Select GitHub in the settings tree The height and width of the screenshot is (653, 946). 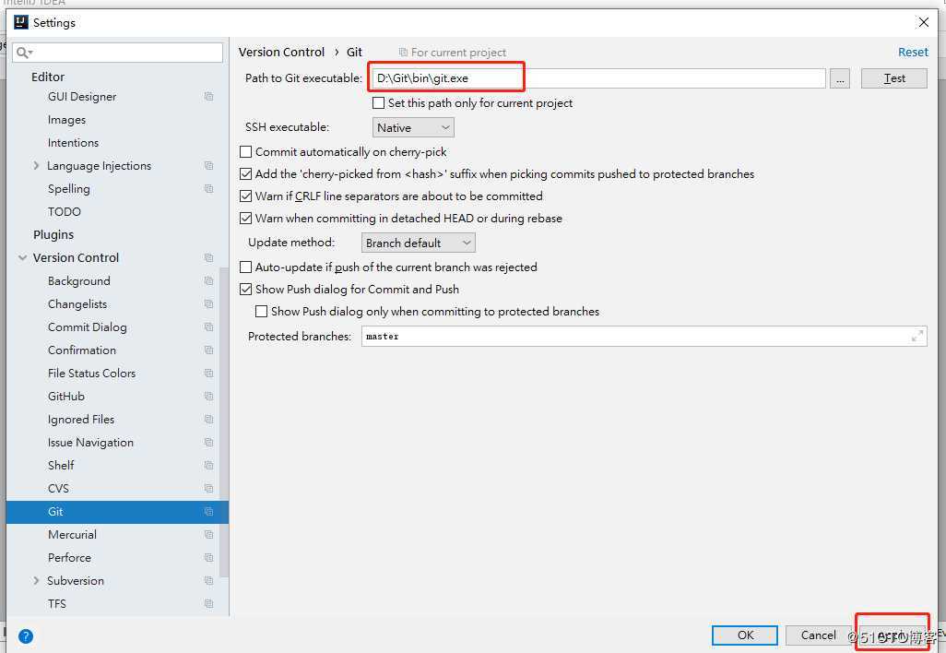[66, 396]
